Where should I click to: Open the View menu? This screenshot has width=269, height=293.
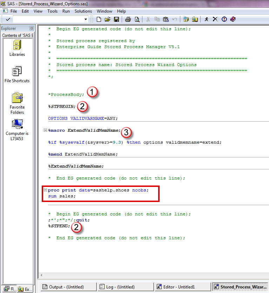pos(38,11)
